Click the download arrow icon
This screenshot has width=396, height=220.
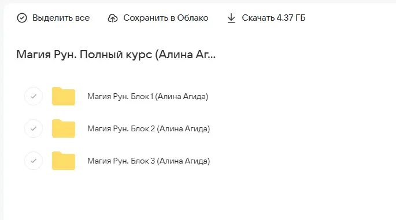pyautogui.click(x=231, y=18)
